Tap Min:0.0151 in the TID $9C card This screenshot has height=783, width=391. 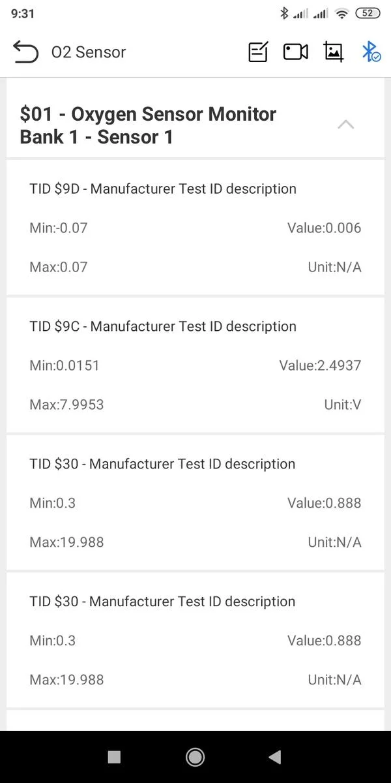click(65, 365)
